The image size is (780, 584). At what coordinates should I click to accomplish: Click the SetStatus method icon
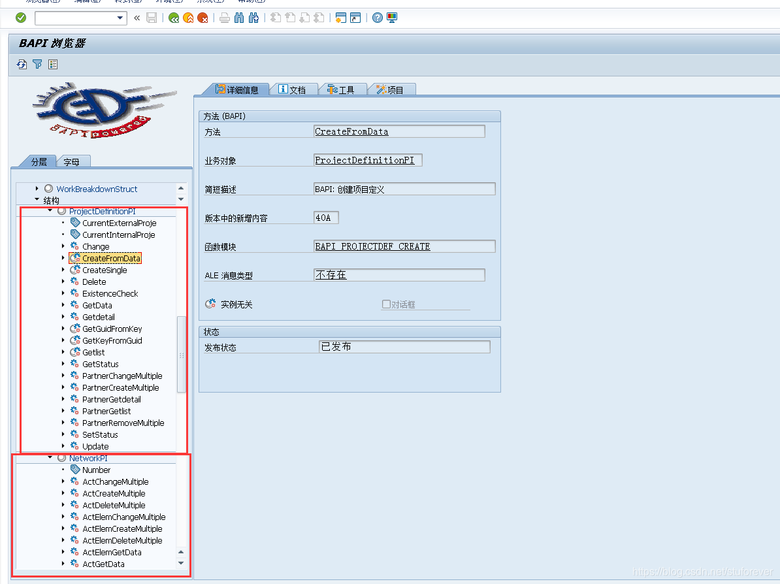[x=75, y=434]
